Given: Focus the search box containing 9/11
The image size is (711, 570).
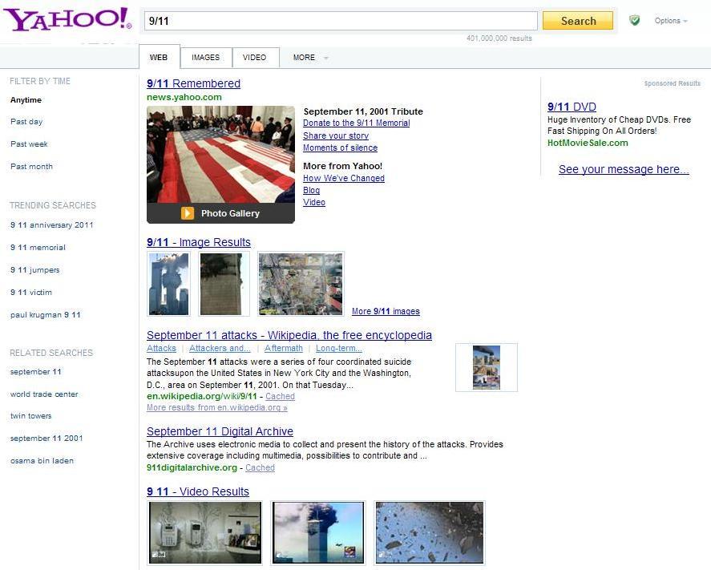Looking at the screenshot, I should pos(341,21).
